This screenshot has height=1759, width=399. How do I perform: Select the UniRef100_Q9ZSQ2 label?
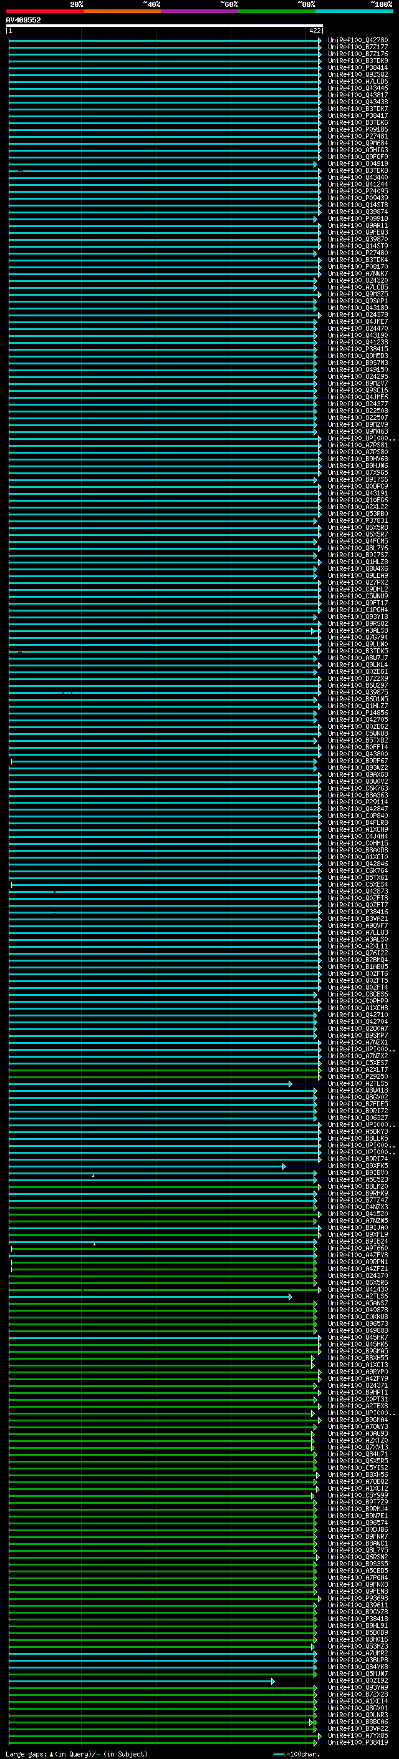coord(357,74)
